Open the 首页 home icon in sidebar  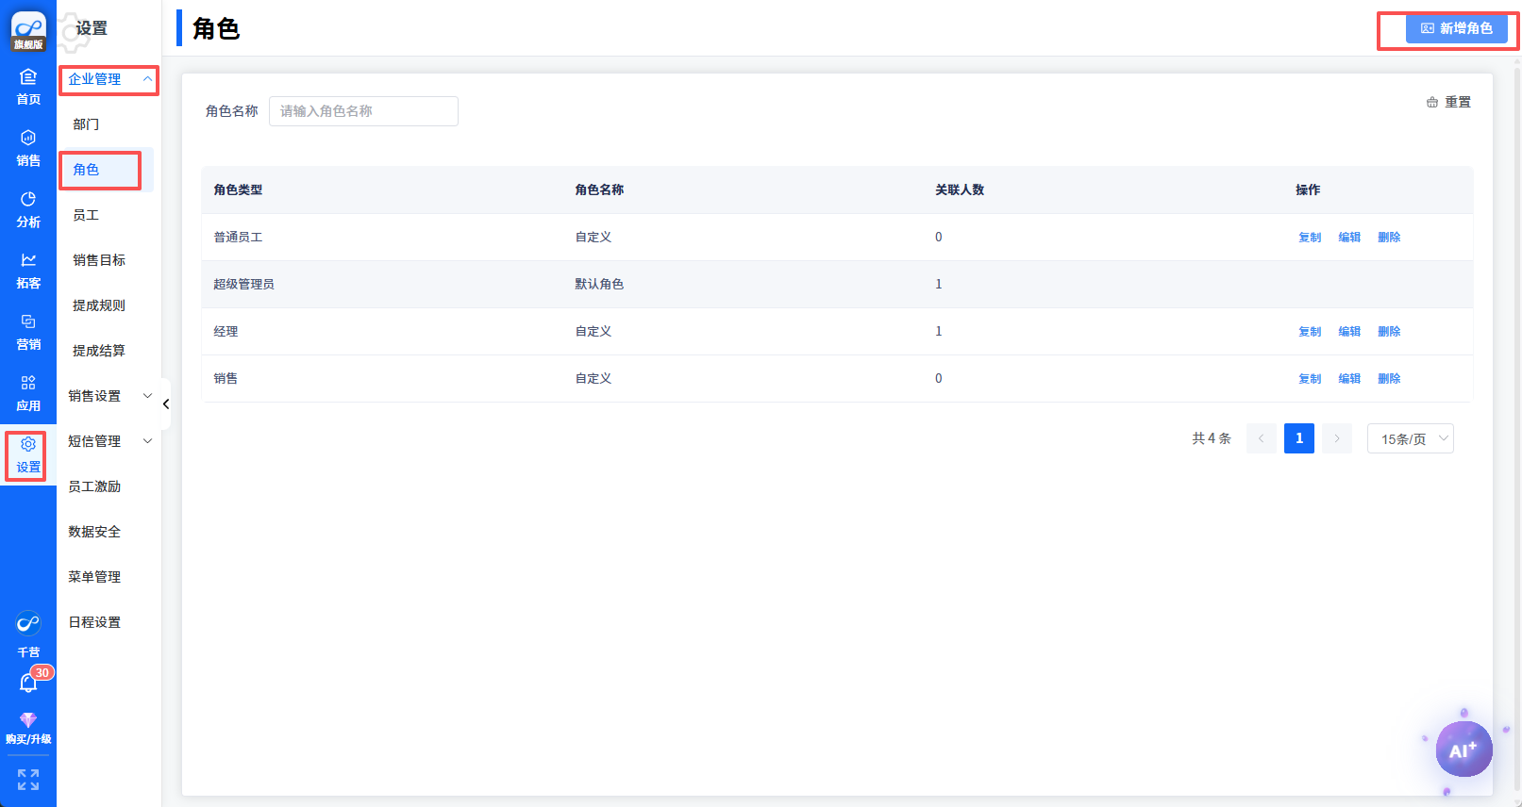point(28,87)
